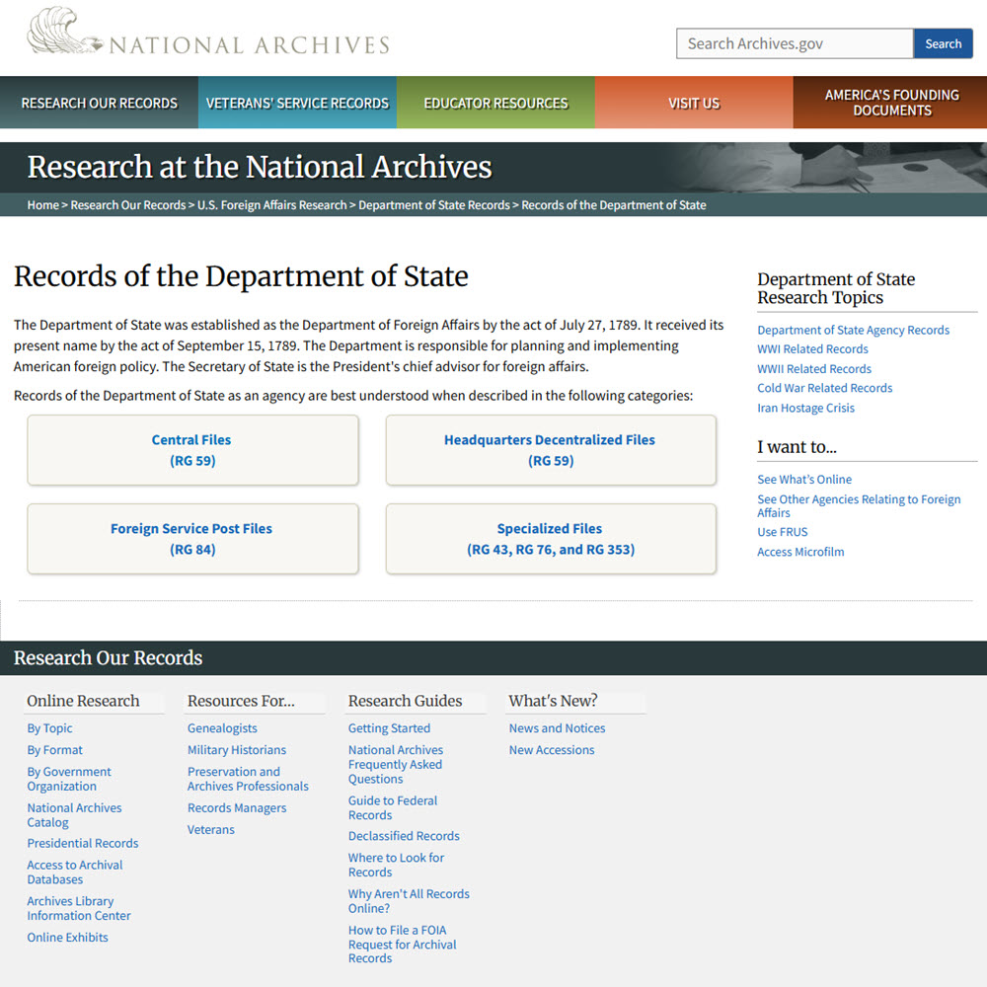Click See What's Online link

pyautogui.click(x=804, y=480)
